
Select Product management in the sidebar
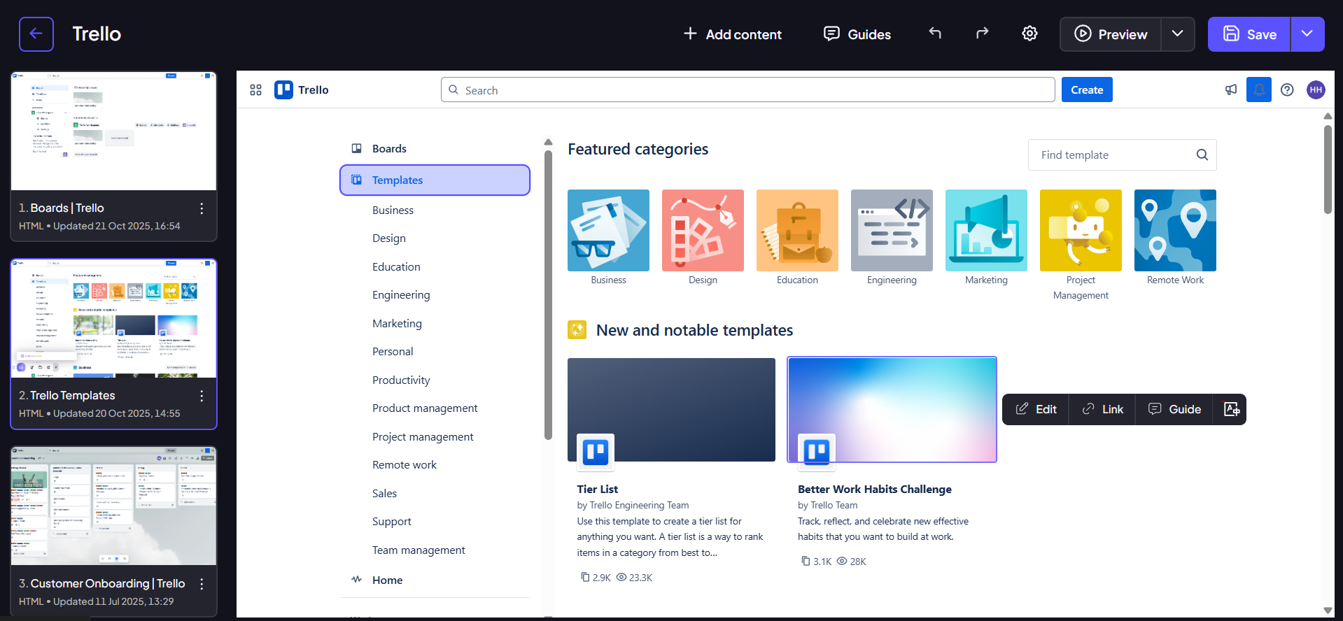coord(425,408)
